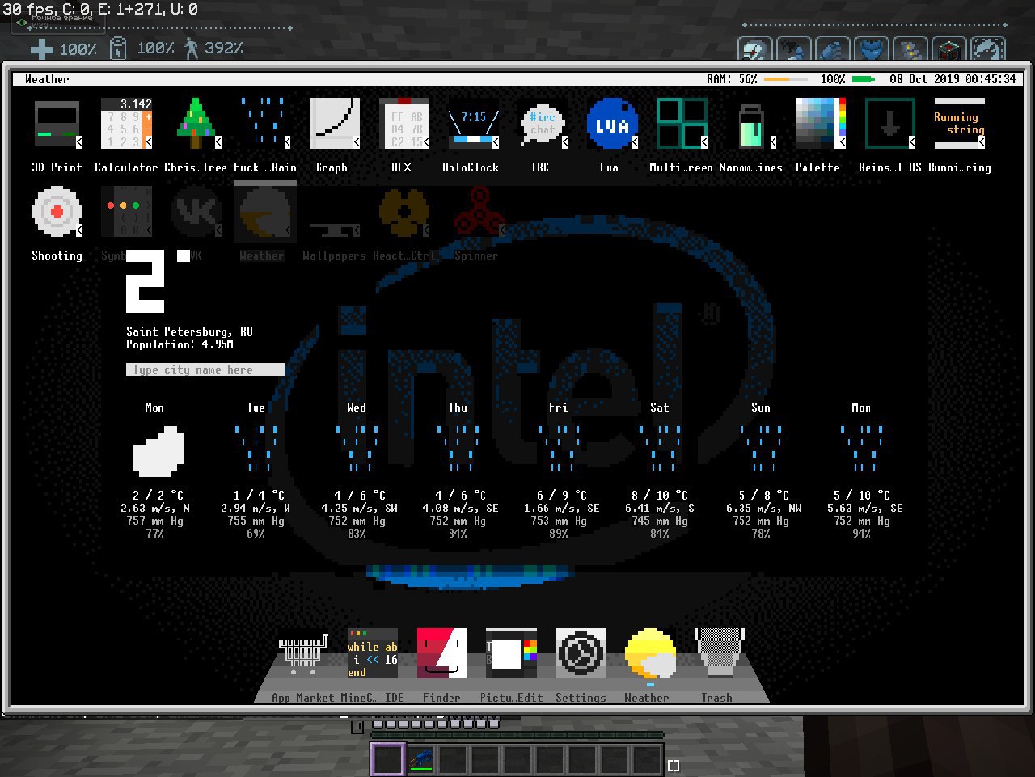
Task: Click the 8 / 10 °C Saturday temperature
Action: (x=660, y=495)
